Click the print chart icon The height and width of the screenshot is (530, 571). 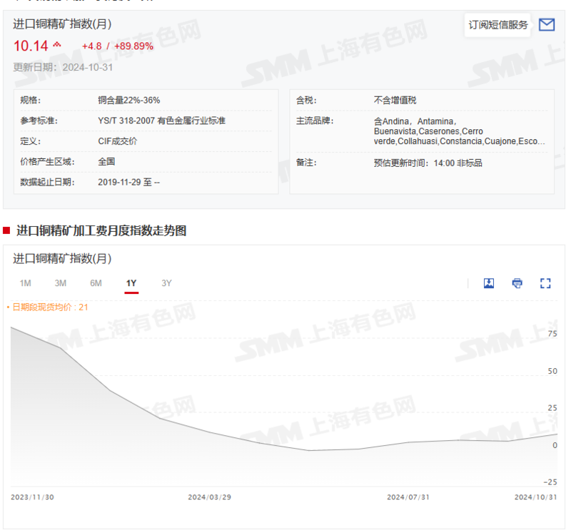(x=517, y=283)
